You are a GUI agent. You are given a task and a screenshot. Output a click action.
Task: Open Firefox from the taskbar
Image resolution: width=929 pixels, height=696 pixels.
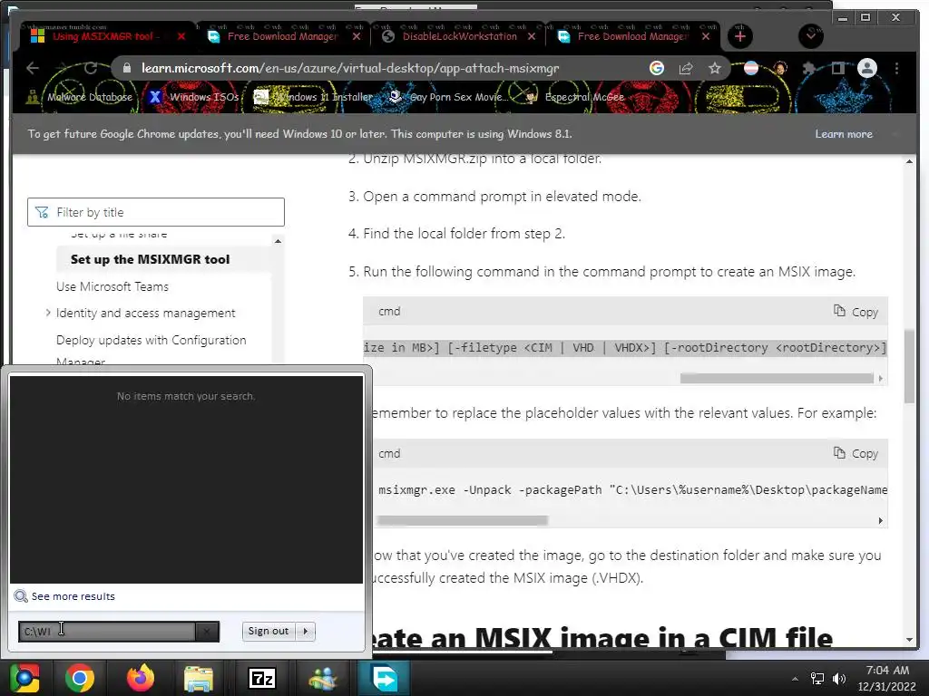[141, 678]
